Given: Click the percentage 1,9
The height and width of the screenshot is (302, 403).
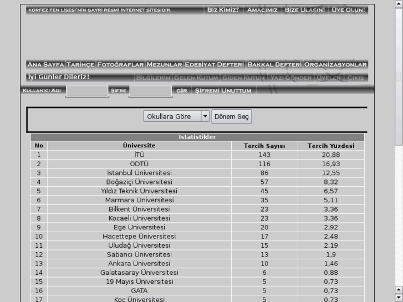Looking at the screenshot, I should [x=331, y=254].
